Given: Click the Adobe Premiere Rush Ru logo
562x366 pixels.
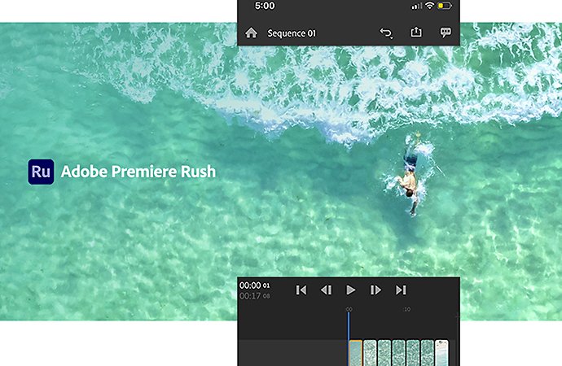Looking at the screenshot, I should pos(42,172).
